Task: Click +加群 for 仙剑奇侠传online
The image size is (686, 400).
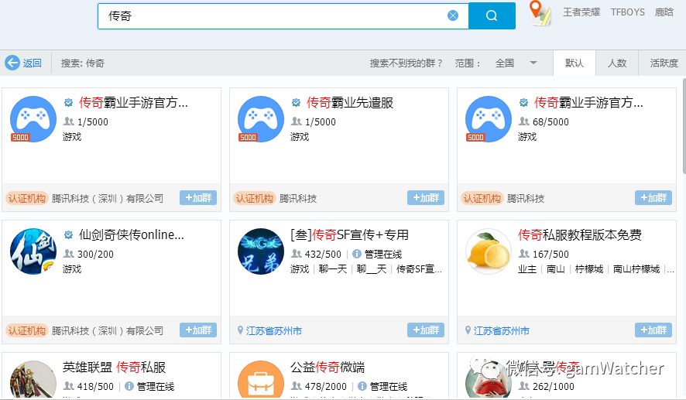Action: point(198,330)
